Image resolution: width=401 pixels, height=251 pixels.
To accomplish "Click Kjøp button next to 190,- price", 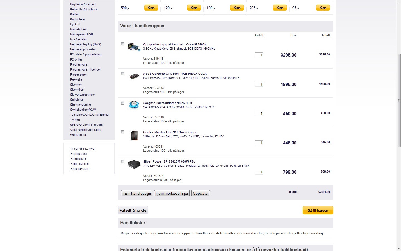I will point(237,8).
